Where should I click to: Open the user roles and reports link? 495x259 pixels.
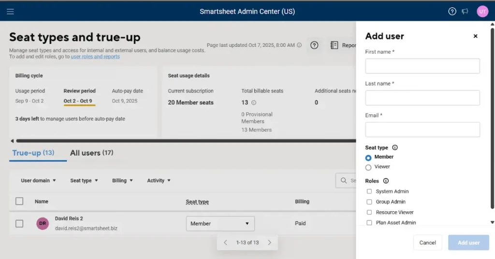pyautogui.click(x=95, y=57)
